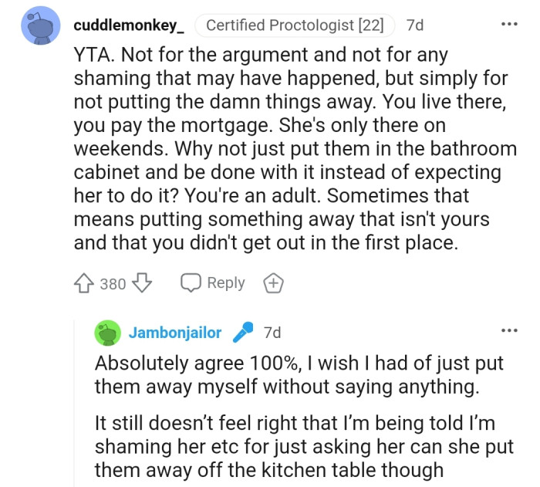Open Jambonjailor's profile from username
Image resolution: width=540 pixels, height=487 pixels.
175,333
